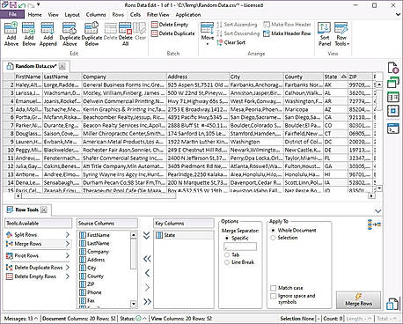Click the cell view icon in right sidebar
The height and width of the screenshot is (324, 403).
coord(393,112)
